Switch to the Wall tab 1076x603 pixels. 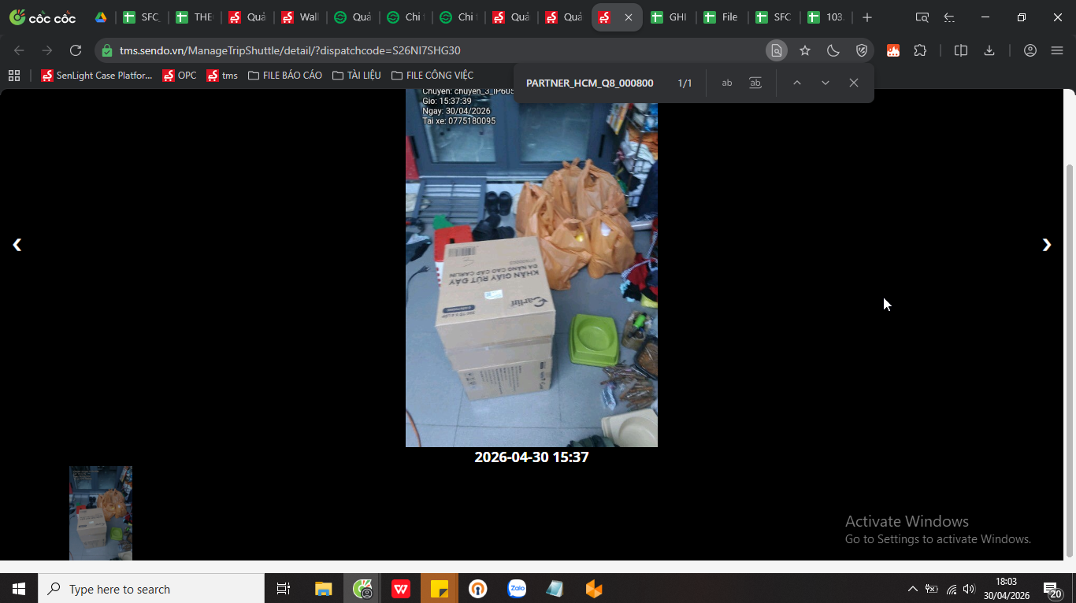pos(299,17)
